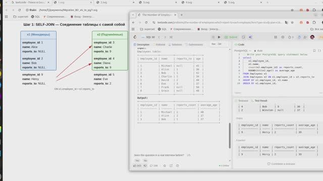Image resolution: width=323 pixels, height=181 pixels.
Task: Answer Yes to real interview question
Action: pyautogui.click(x=137, y=160)
